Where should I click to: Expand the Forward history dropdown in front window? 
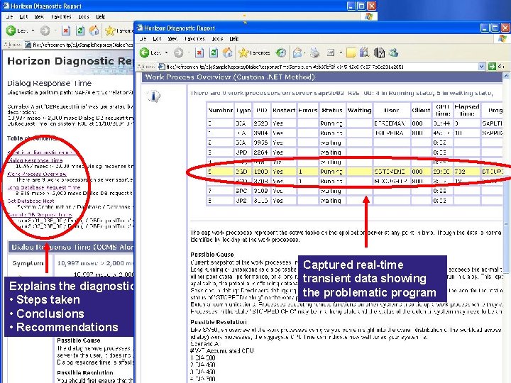point(188,52)
